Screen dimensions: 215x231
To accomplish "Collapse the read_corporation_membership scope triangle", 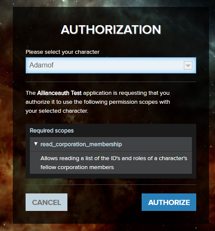I will (x=36, y=144).
